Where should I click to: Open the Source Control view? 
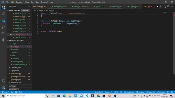[3, 20]
